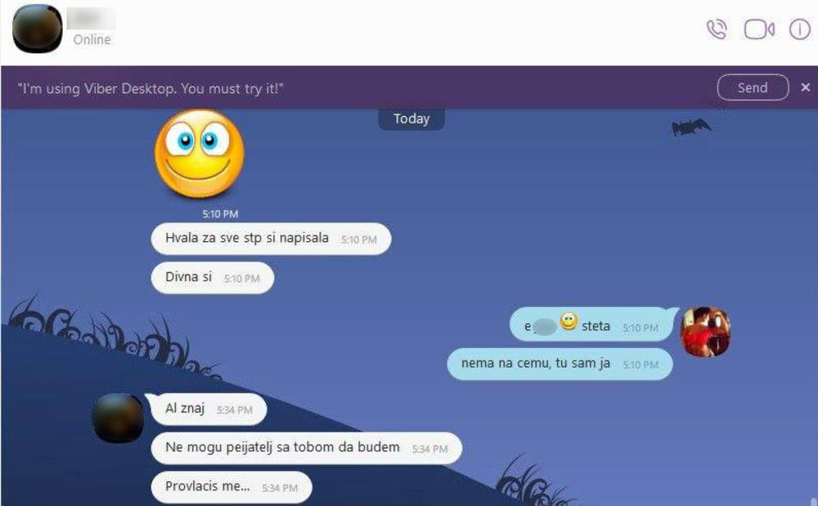
Task: Open the chat info panel
Action: 799,29
